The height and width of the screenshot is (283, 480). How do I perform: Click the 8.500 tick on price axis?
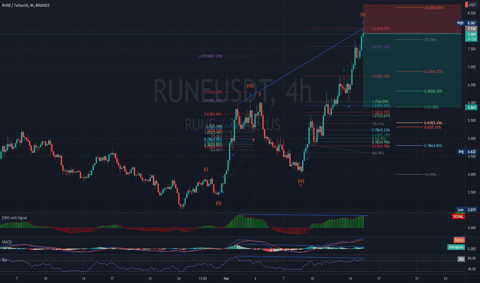point(471,13)
